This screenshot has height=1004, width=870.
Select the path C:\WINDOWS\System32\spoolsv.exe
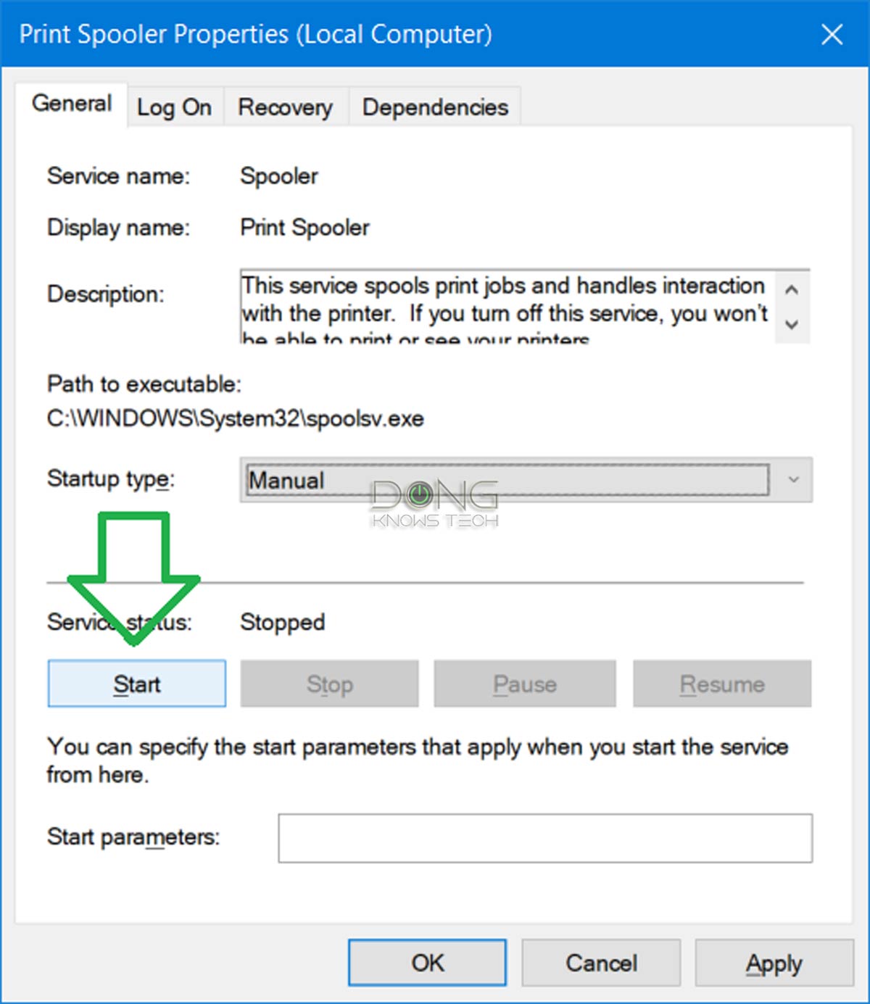pos(235,418)
